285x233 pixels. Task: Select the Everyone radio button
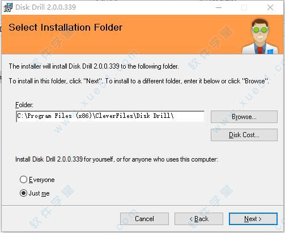point(23,180)
